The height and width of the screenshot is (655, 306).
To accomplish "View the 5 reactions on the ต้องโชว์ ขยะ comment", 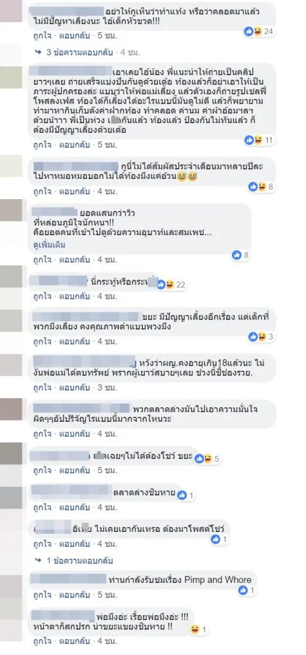I will (x=207, y=458).
